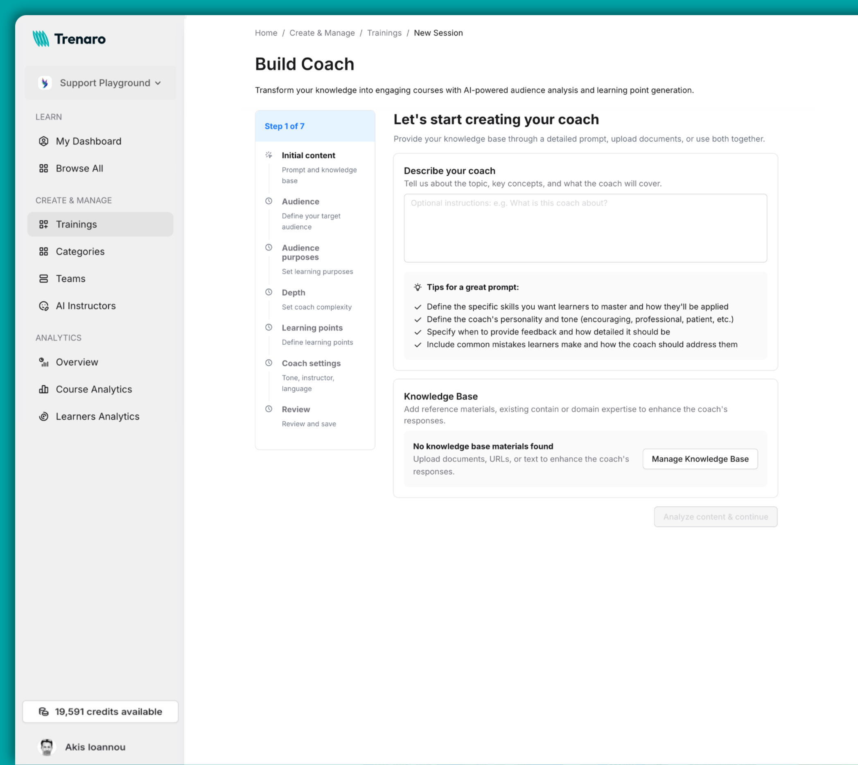The width and height of the screenshot is (858, 765).
Task: Select the Trainings icon in the sidebar
Action: click(44, 224)
